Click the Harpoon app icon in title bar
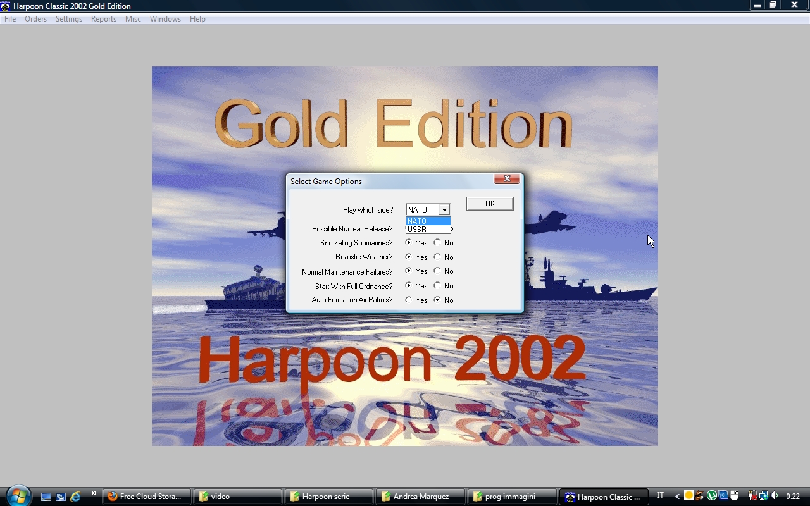Screen dimensions: 810x506 pyautogui.click(x=6, y=6)
